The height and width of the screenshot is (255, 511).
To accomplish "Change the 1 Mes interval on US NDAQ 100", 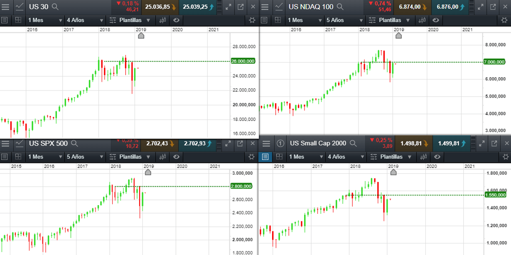I will coord(304,20).
